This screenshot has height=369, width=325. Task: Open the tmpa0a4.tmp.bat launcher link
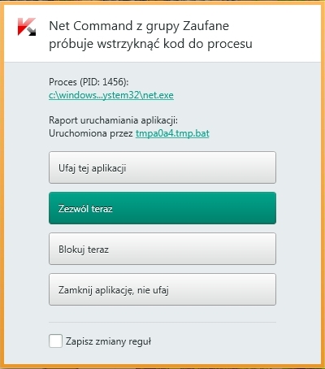[172, 133]
